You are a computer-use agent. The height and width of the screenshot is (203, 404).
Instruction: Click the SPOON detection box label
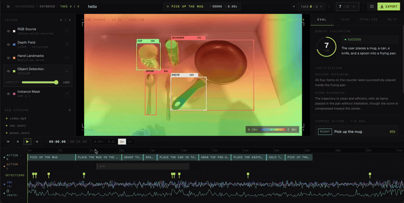[158, 72]
